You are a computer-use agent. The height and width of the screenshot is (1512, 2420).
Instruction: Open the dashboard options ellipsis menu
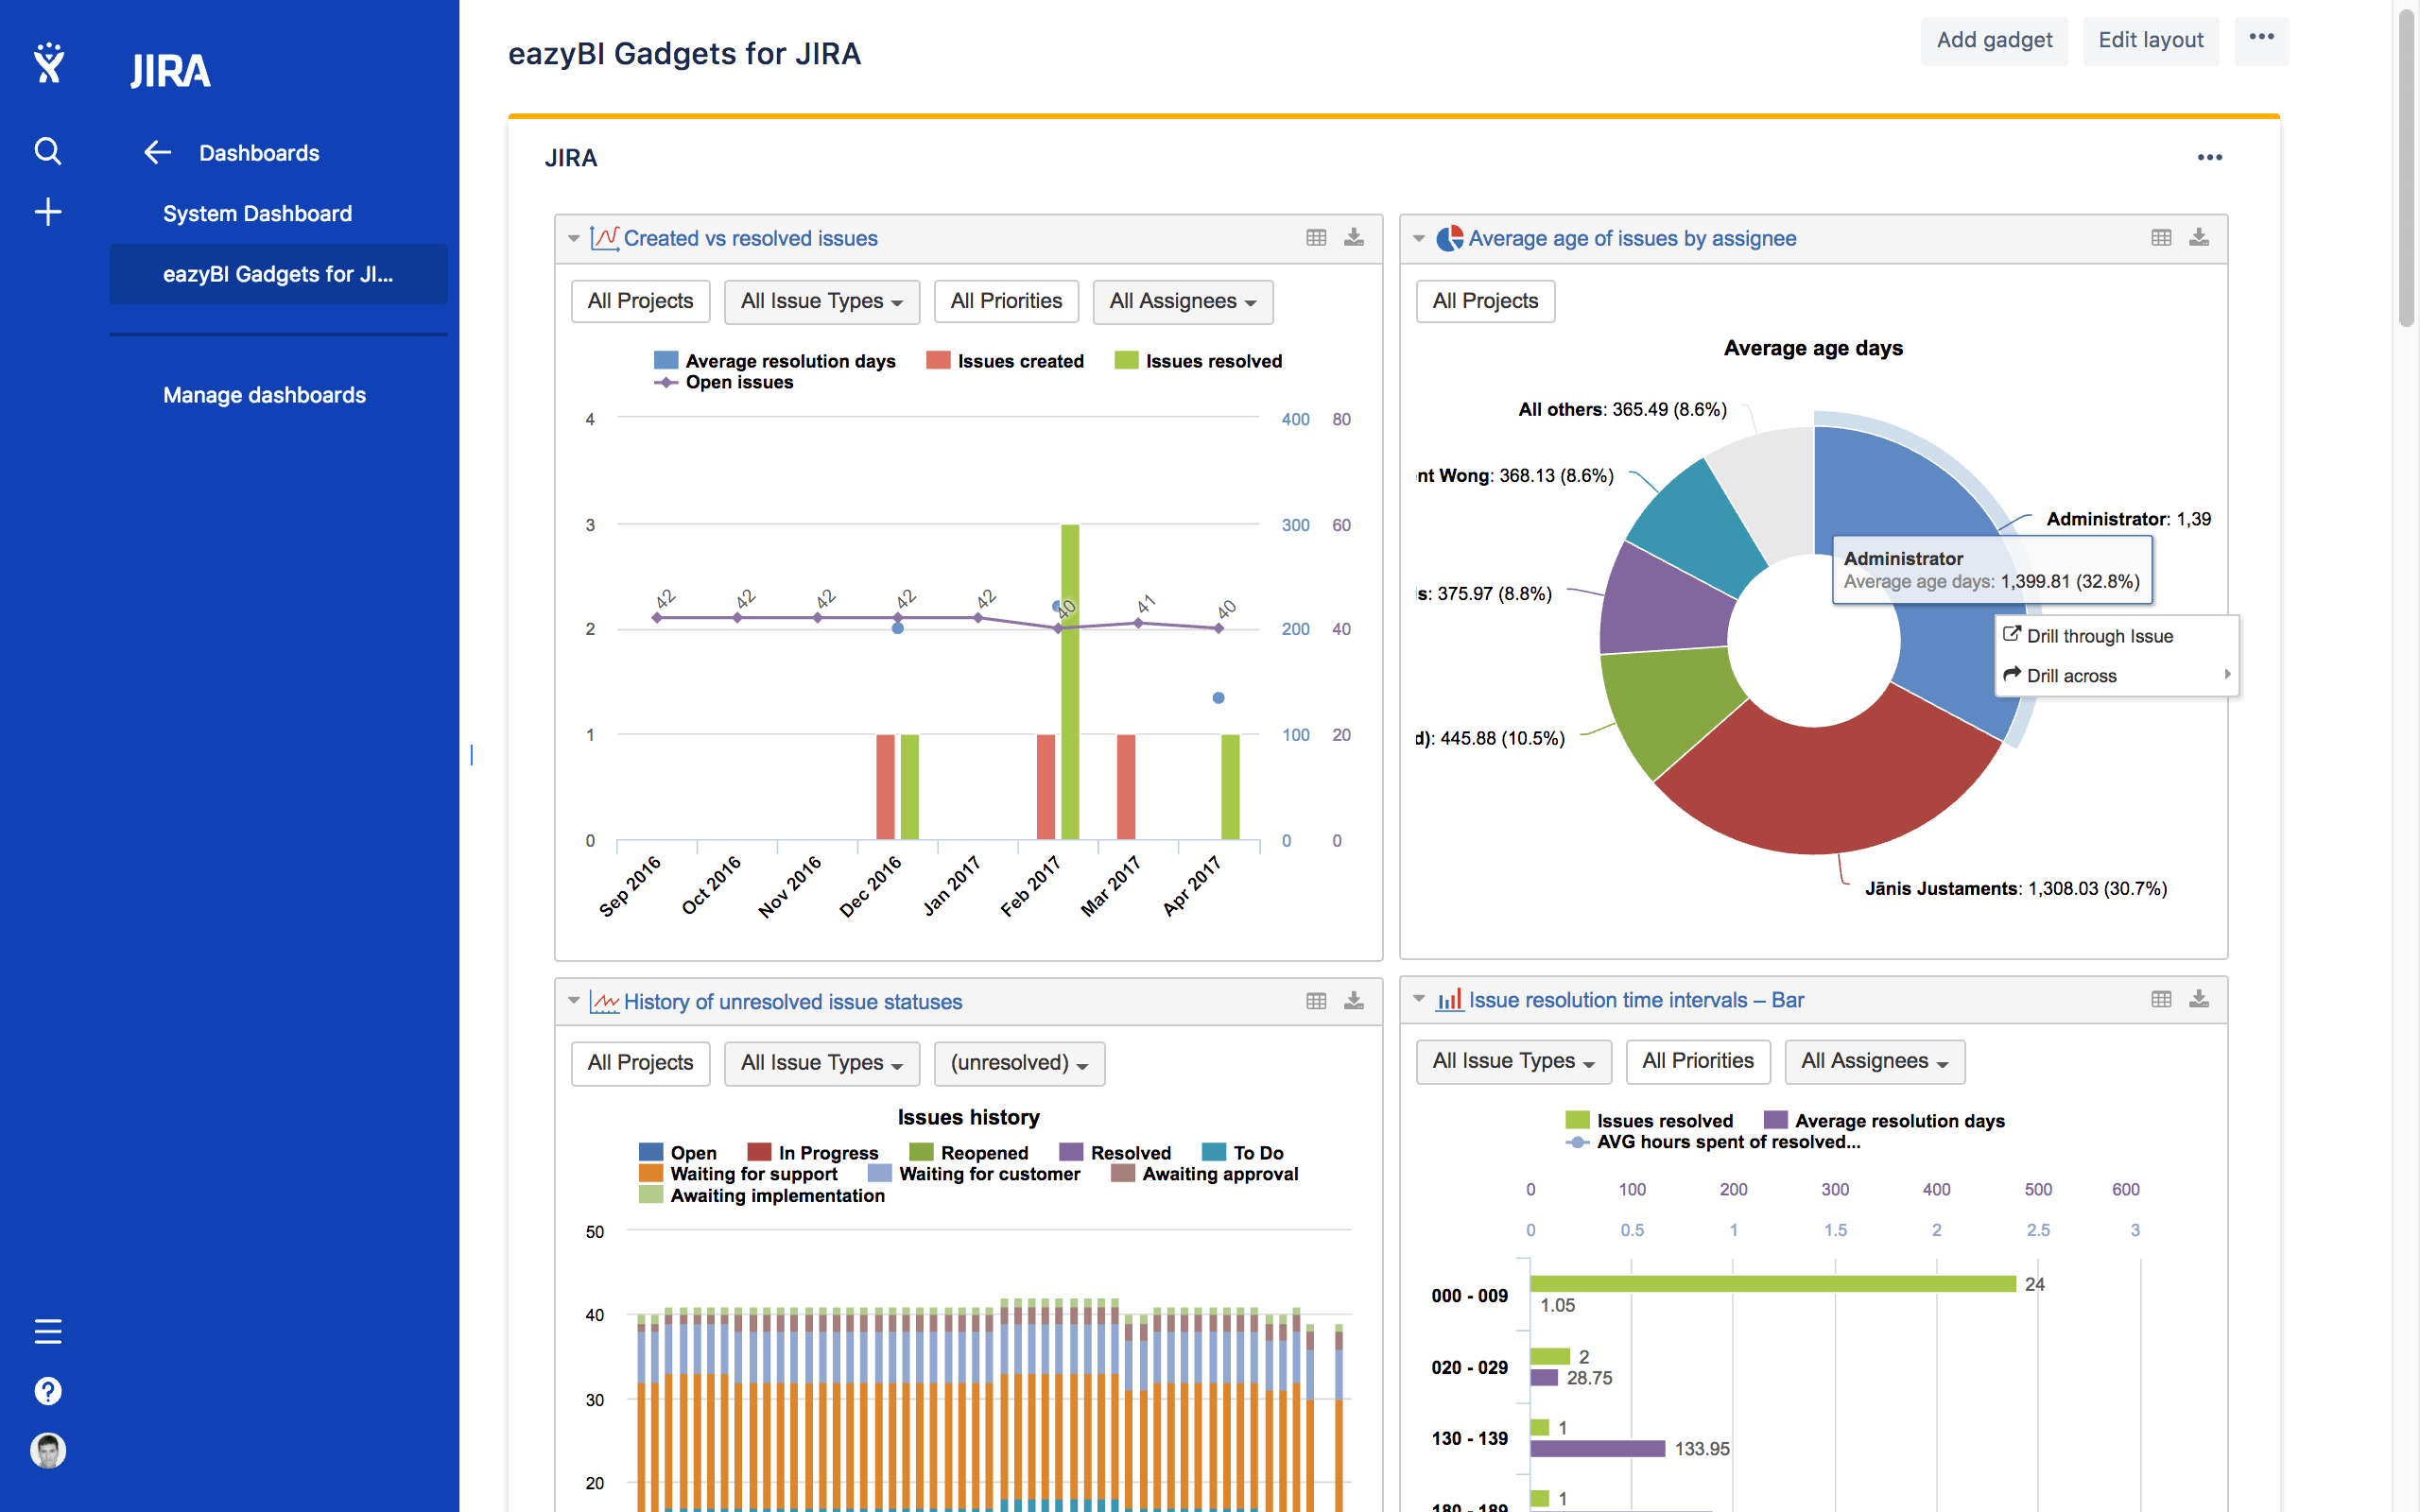(2261, 40)
